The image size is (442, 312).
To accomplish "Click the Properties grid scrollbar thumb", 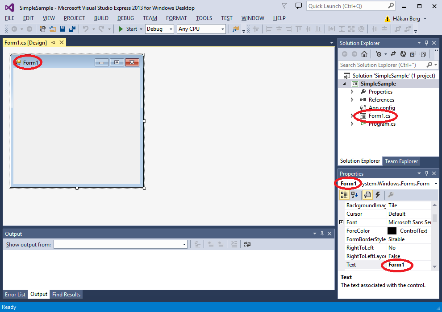I will pos(434,218).
